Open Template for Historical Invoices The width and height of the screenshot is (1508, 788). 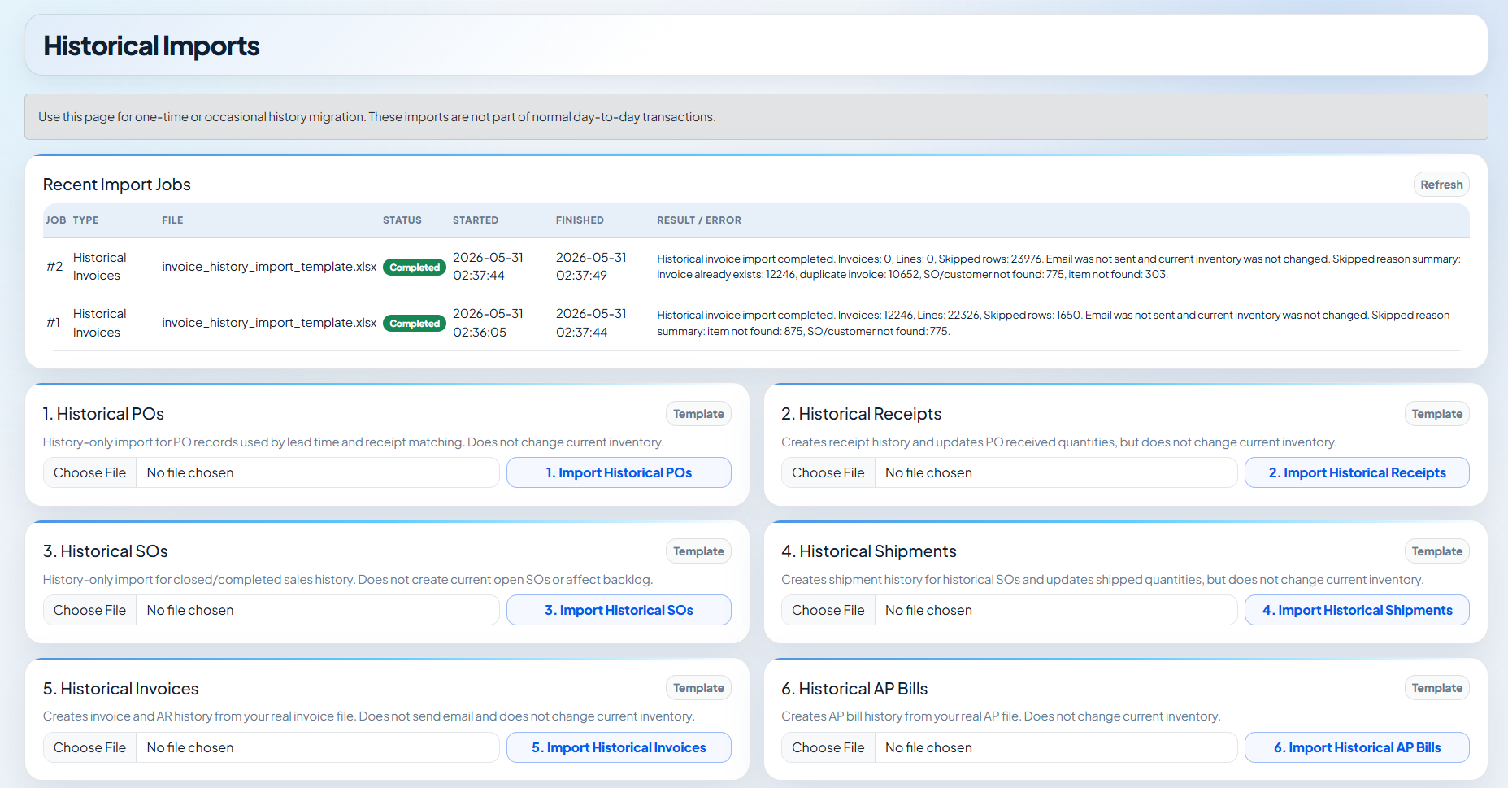pyautogui.click(x=698, y=688)
